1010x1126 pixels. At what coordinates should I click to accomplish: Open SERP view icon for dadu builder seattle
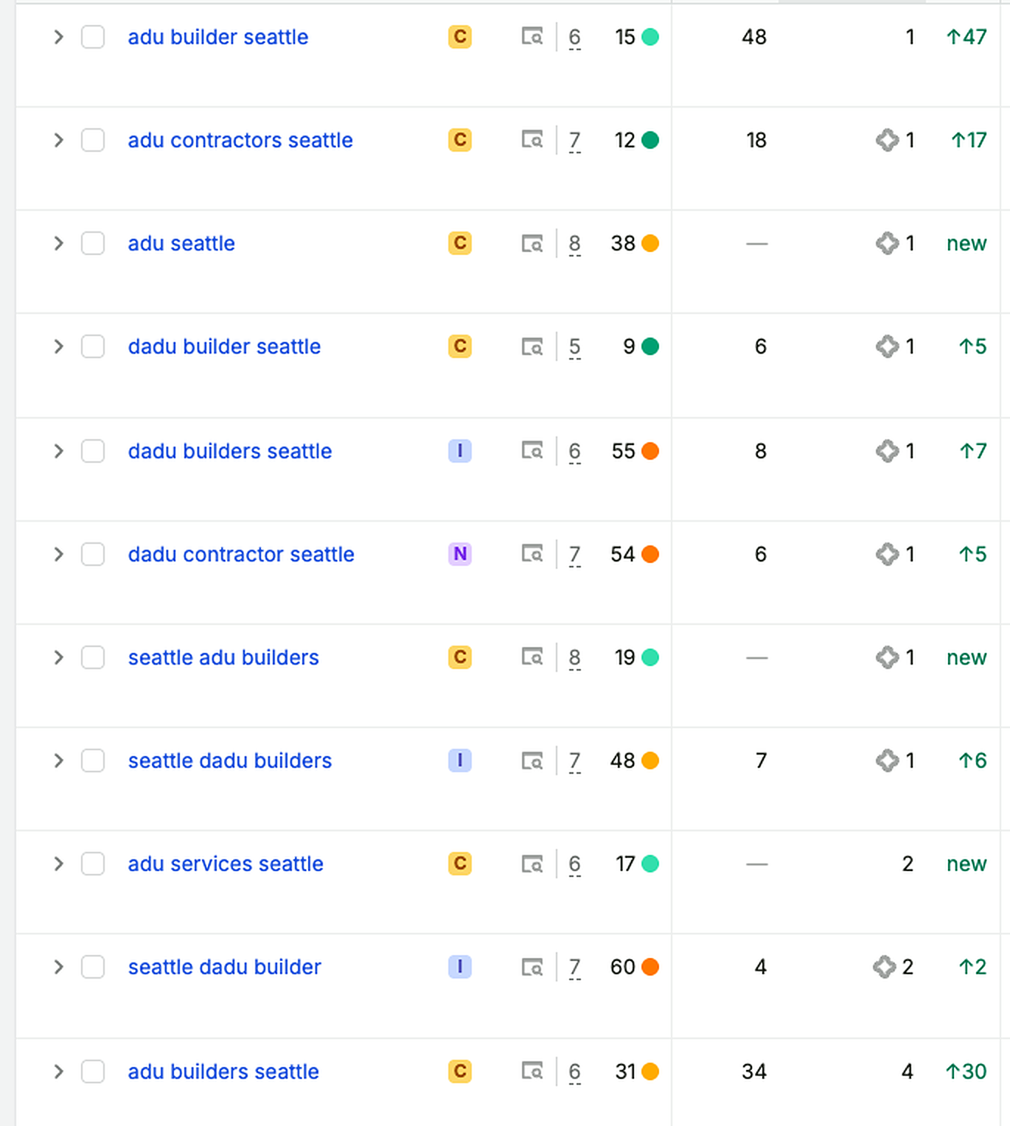[532, 346]
